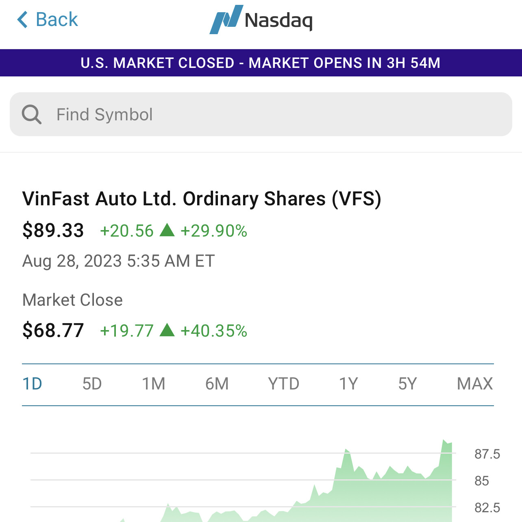Tap the VinFast Auto Ltd. stock title

click(x=202, y=199)
